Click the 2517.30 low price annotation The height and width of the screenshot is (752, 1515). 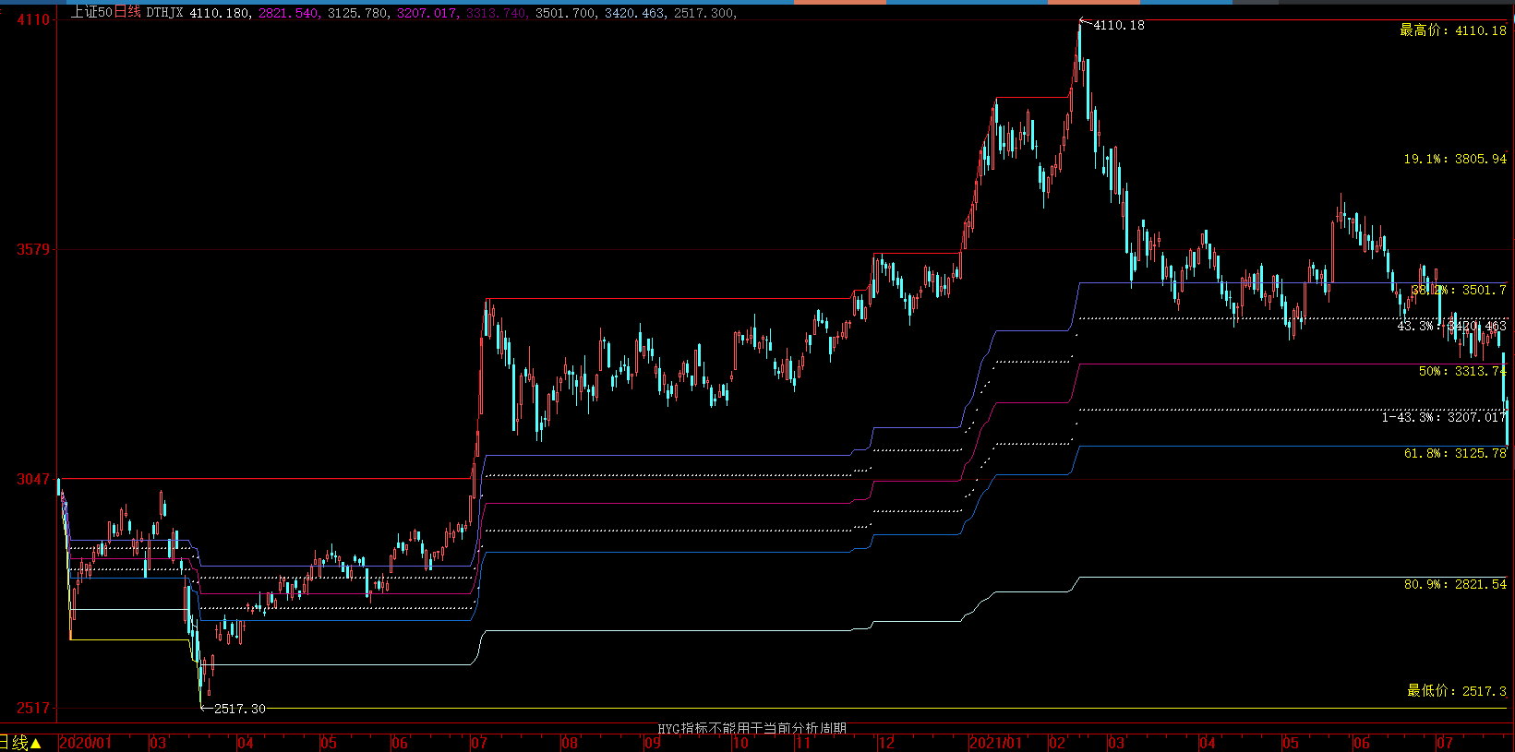tap(240, 709)
